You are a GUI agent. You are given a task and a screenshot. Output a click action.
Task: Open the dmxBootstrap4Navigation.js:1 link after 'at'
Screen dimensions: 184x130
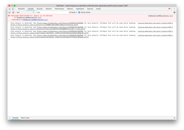(29, 18)
